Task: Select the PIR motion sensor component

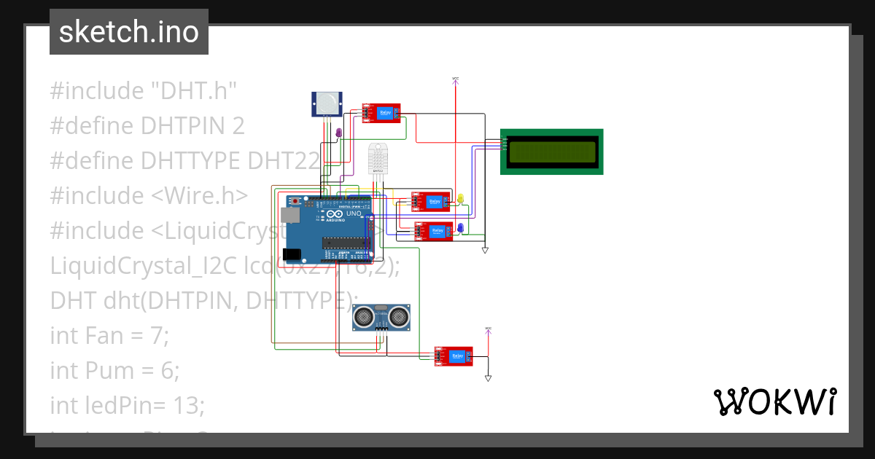Action: point(326,104)
